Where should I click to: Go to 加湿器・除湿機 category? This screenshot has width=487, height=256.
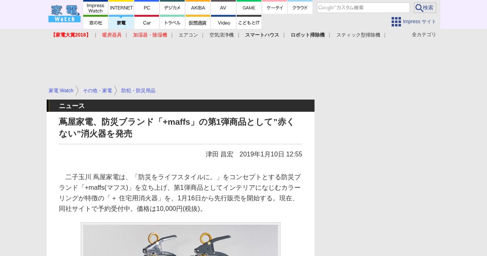tap(150, 35)
